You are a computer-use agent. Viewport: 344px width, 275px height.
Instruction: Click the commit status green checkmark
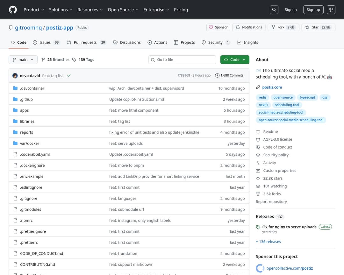[69, 76]
